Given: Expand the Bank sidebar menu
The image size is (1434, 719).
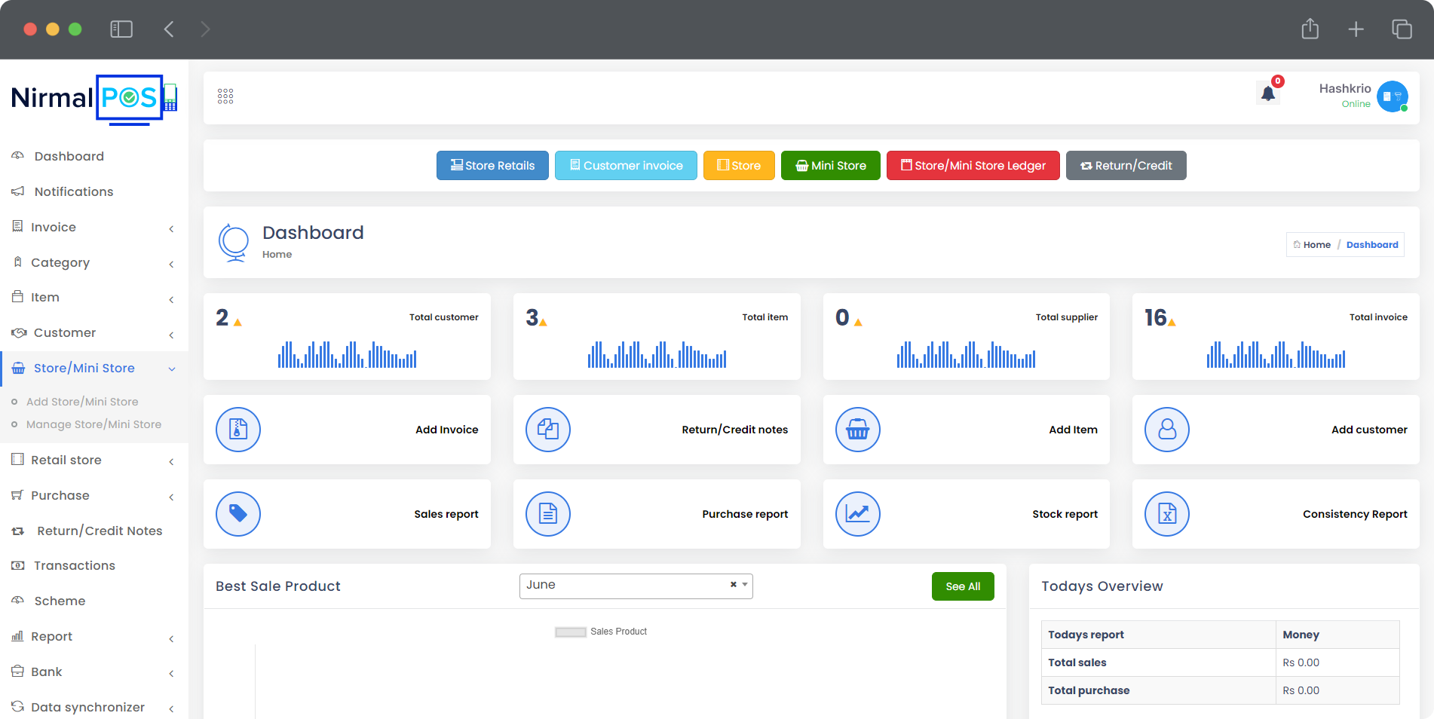Looking at the screenshot, I should 94,672.
